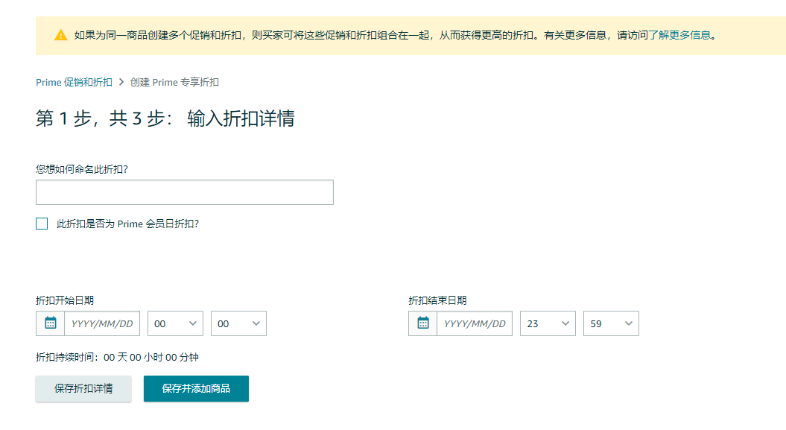Expand the start hour 00 dropdown

pyautogui.click(x=175, y=323)
